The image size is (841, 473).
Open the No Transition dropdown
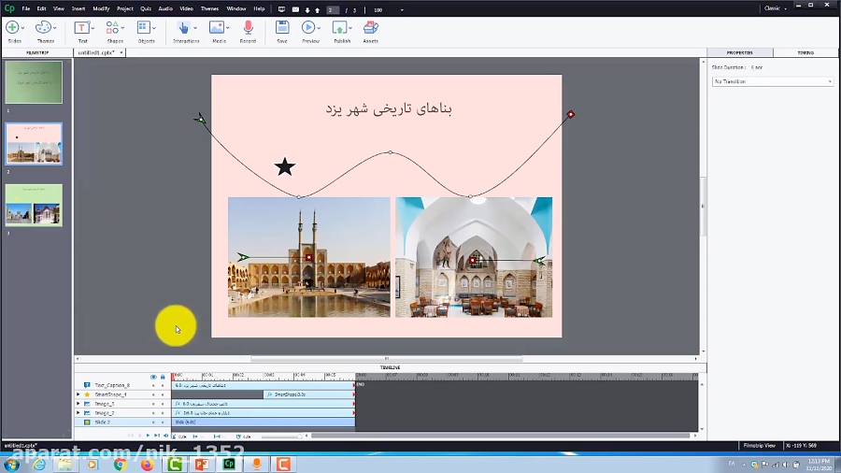(x=773, y=81)
